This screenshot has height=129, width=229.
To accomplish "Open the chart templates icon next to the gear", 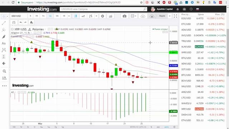I will 111,16.
